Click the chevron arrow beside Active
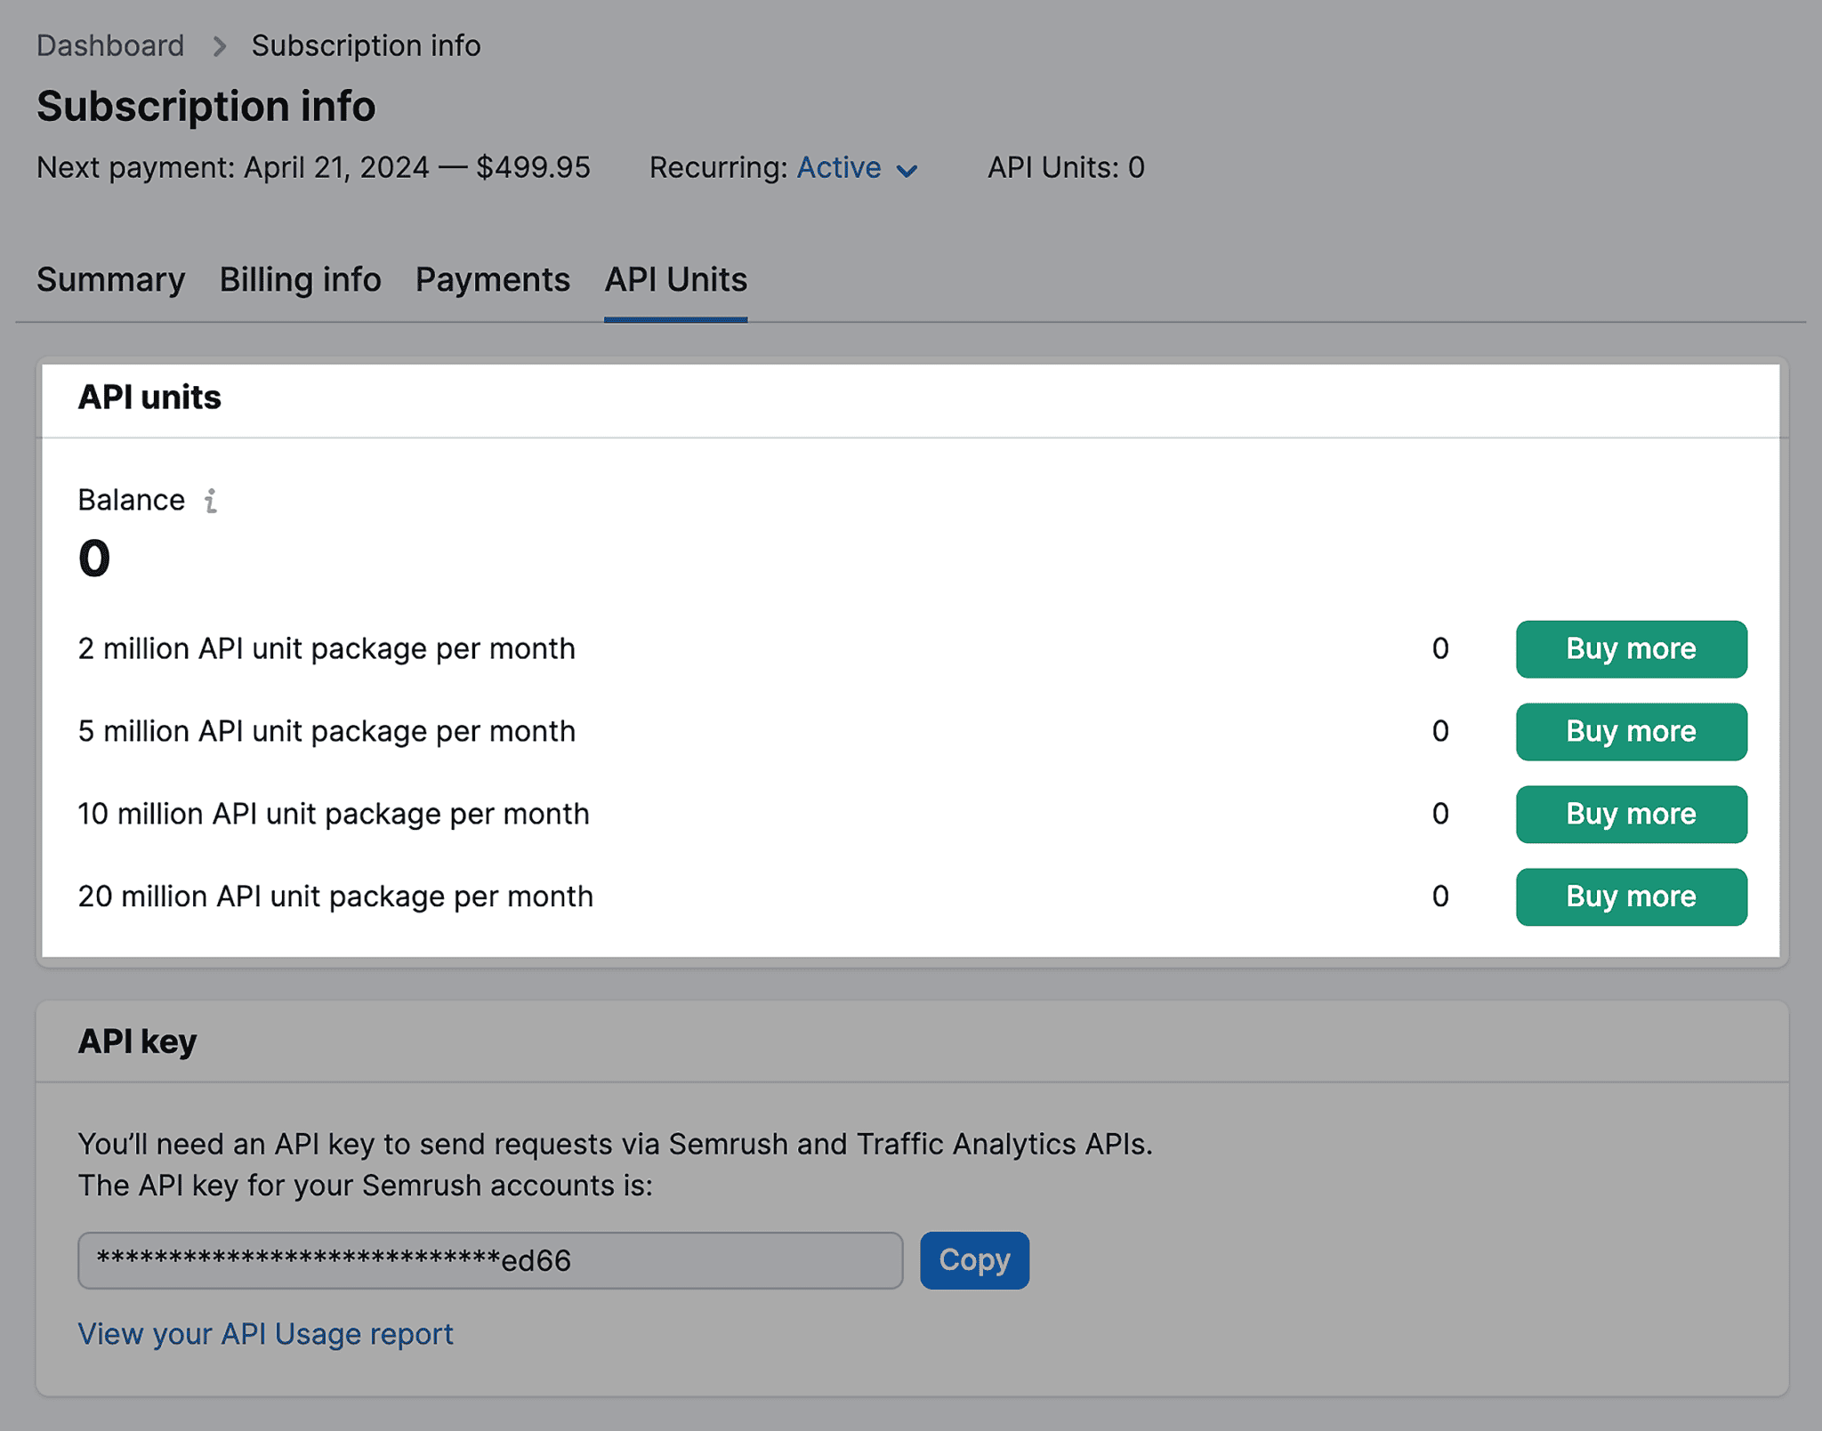1822x1431 pixels. (x=908, y=169)
